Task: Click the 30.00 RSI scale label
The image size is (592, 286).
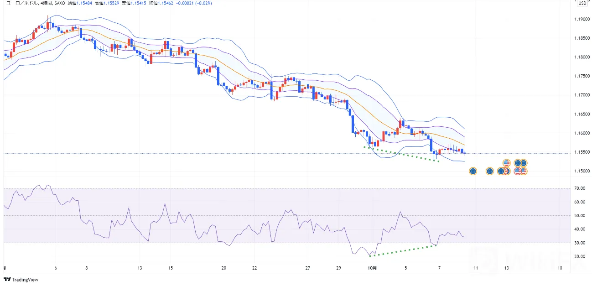Action: coord(580,243)
